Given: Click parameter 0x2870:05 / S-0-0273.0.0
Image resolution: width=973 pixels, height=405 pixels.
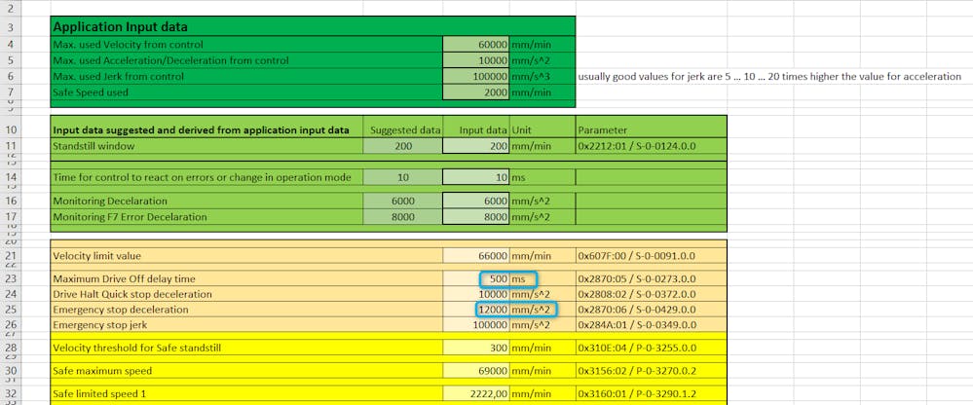Looking at the screenshot, I should [x=637, y=279].
